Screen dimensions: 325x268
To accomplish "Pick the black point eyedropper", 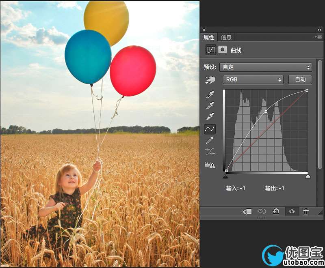I will click(x=210, y=94).
